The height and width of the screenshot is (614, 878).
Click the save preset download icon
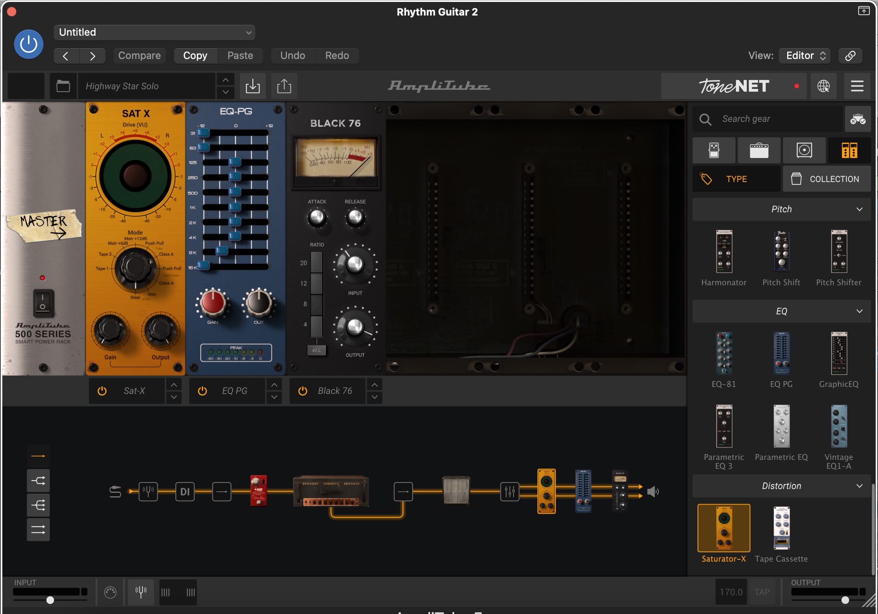253,86
